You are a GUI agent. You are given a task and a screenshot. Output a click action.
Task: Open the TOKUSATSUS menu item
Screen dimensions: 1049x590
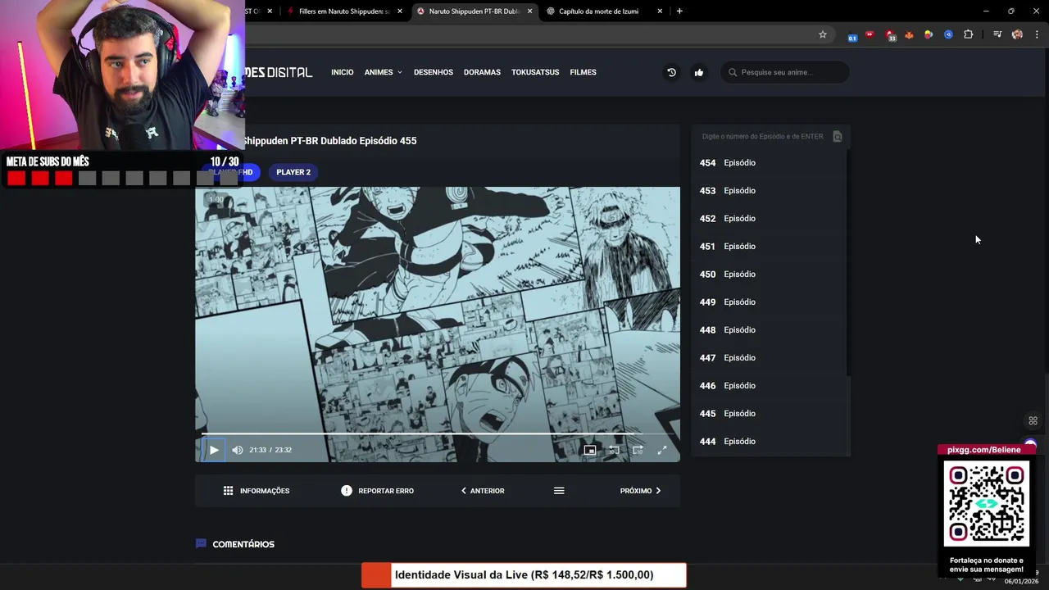[x=535, y=72]
